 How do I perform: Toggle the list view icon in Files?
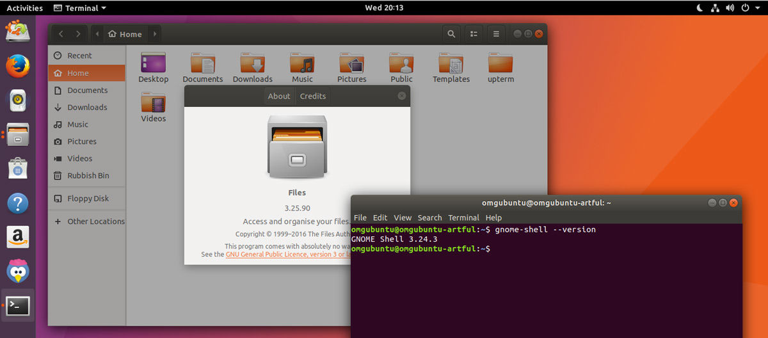click(473, 34)
